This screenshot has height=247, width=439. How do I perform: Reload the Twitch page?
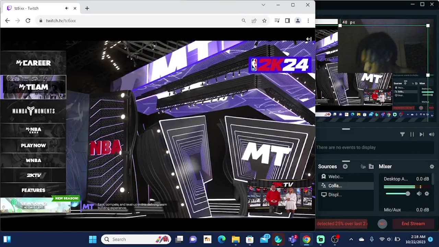point(28,21)
